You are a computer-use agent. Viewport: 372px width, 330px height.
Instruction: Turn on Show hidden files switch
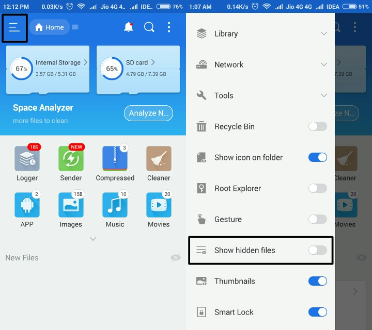(318, 250)
